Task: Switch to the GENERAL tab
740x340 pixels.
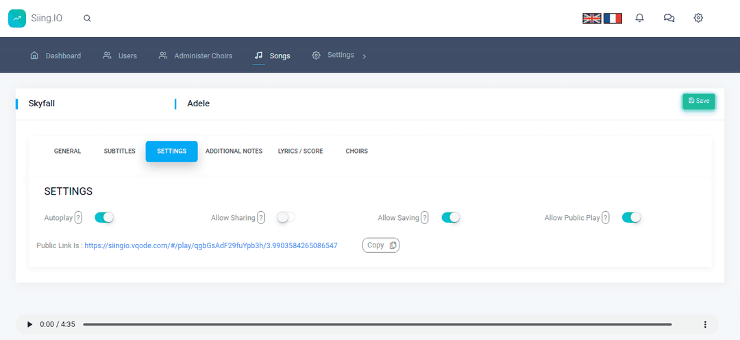Action: coord(67,151)
